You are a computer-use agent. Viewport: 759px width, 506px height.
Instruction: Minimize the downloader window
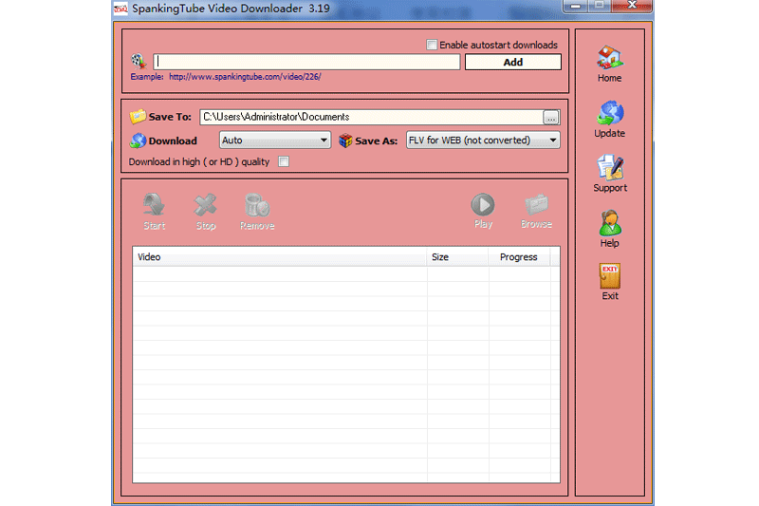pos(576,6)
